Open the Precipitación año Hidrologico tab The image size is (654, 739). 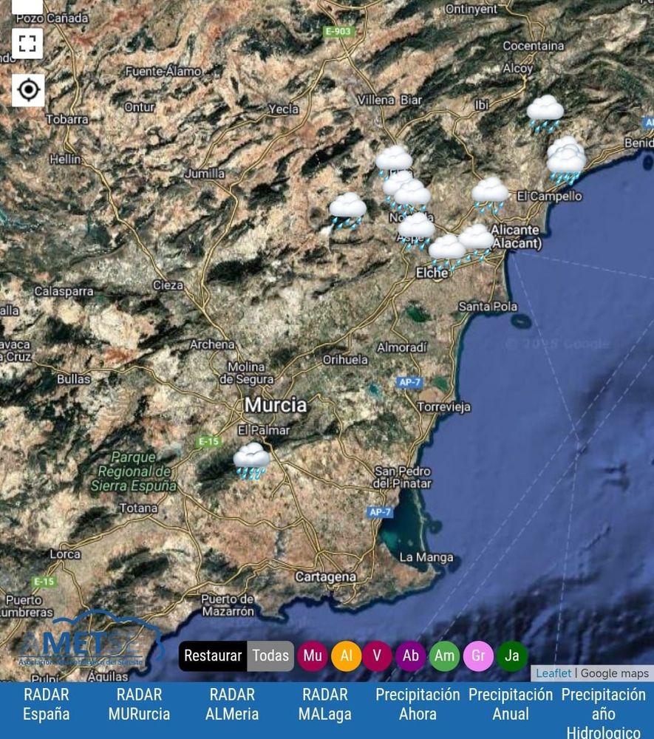(x=603, y=714)
